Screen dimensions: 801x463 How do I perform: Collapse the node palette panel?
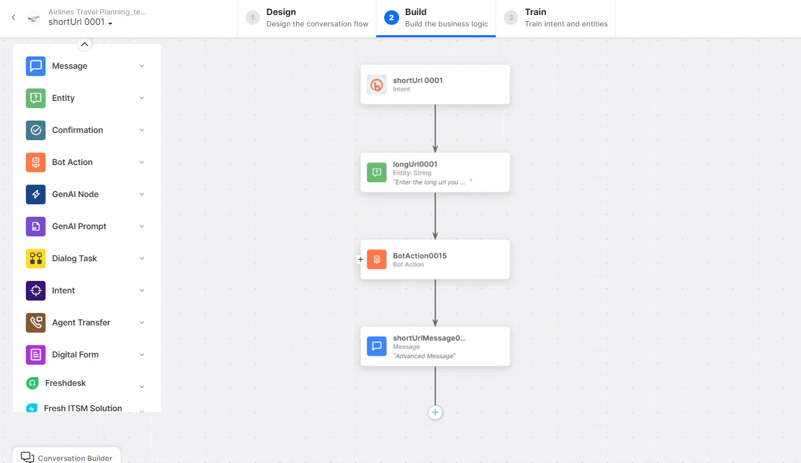click(84, 44)
